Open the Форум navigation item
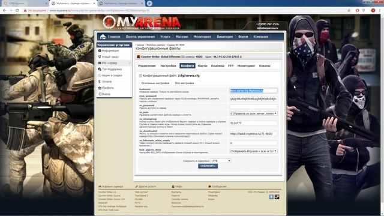The width and height of the screenshot is (384, 216). (243, 37)
